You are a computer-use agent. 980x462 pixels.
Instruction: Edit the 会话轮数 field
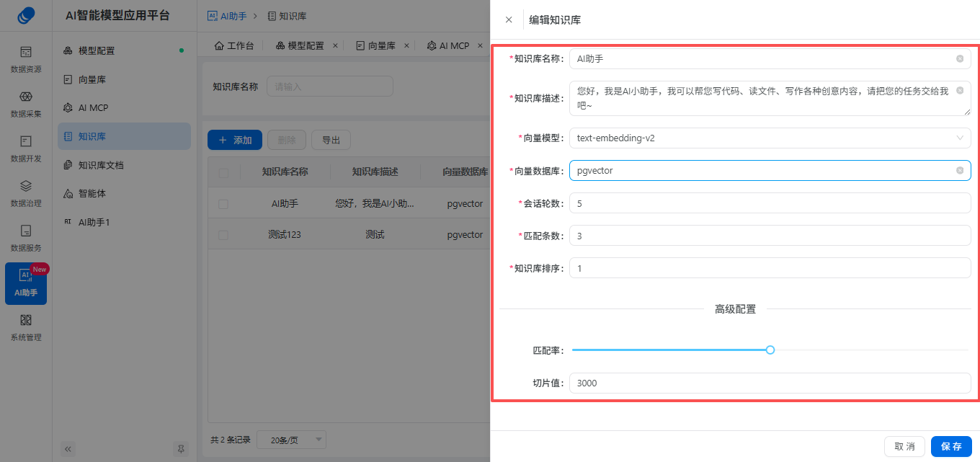tap(770, 203)
